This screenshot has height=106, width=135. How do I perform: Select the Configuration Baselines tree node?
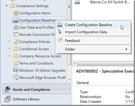click(37, 20)
